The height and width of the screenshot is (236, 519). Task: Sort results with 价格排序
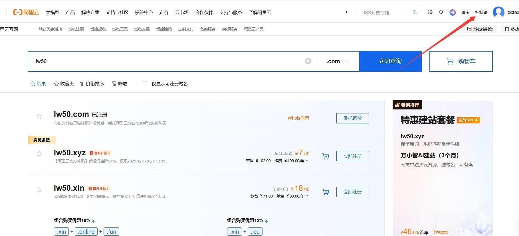click(92, 84)
